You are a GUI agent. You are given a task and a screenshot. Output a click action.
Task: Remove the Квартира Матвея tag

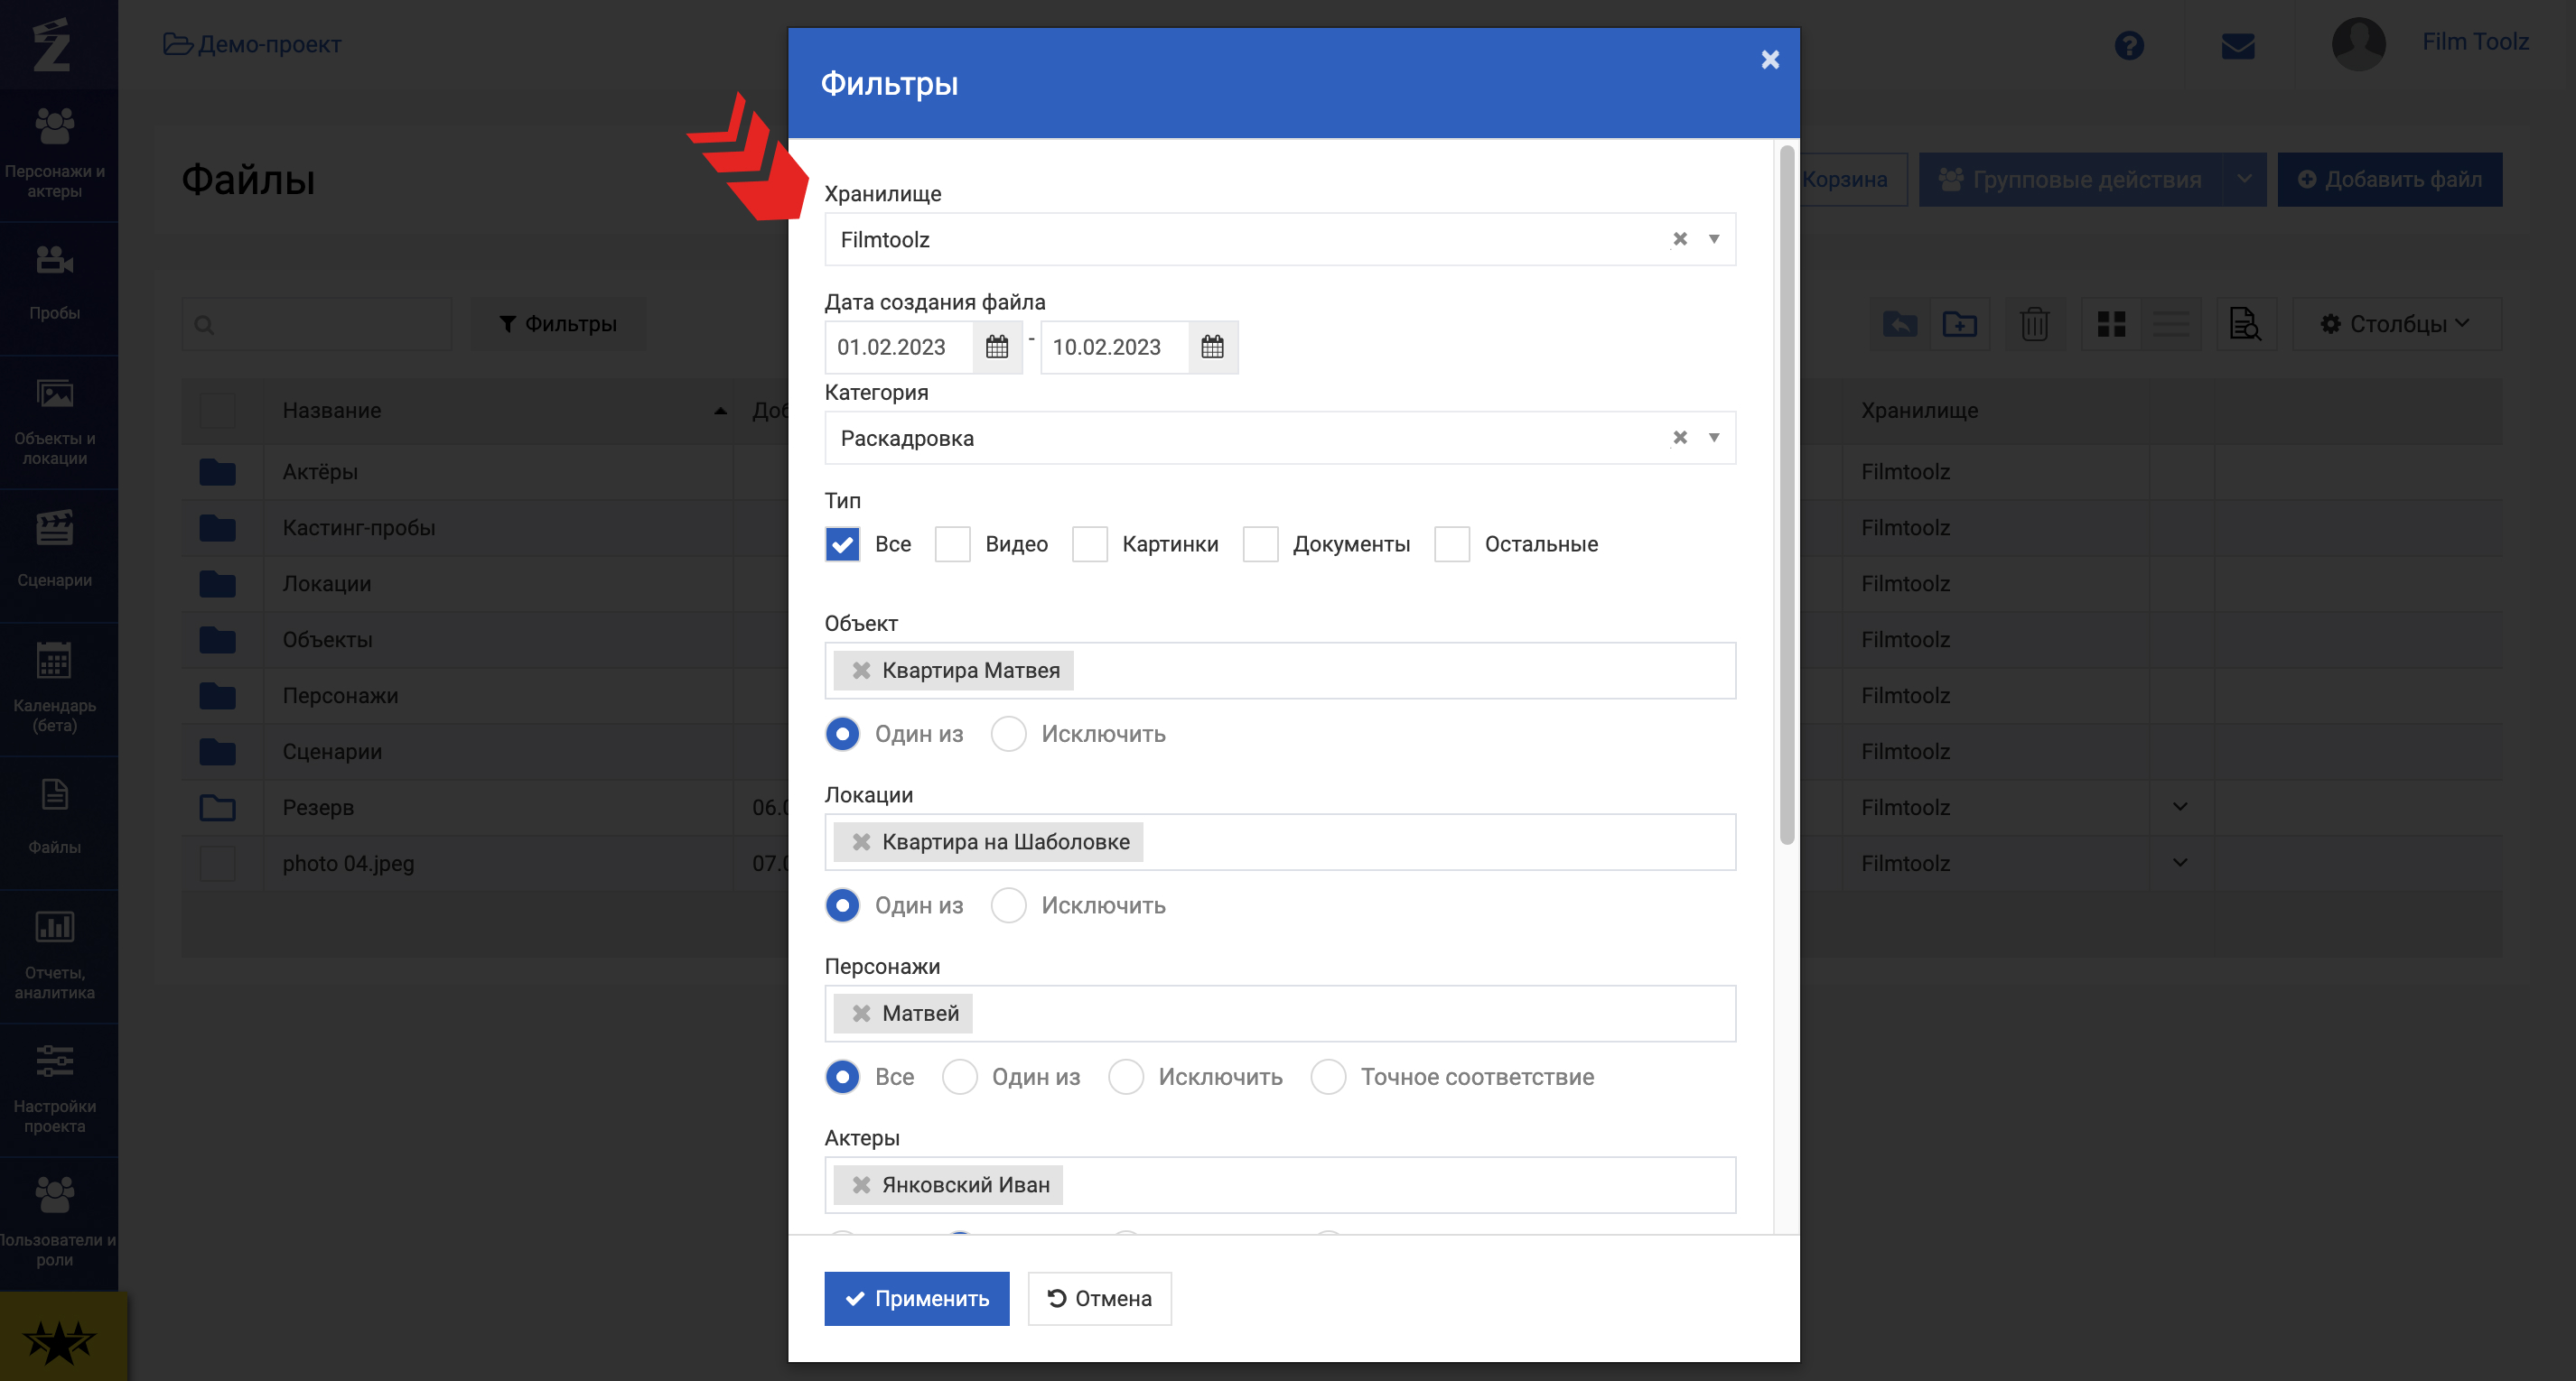tap(860, 671)
